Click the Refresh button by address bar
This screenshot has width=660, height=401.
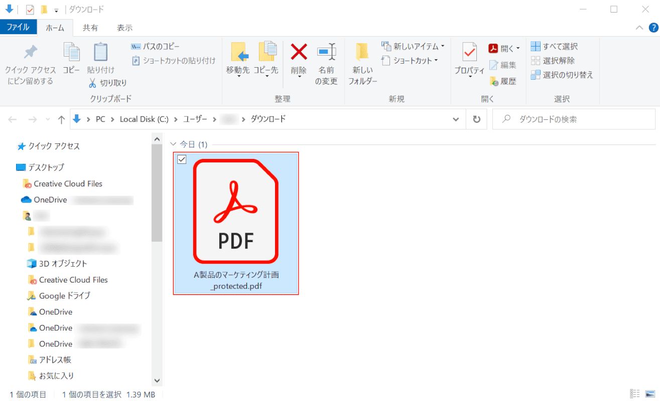[x=476, y=119]
